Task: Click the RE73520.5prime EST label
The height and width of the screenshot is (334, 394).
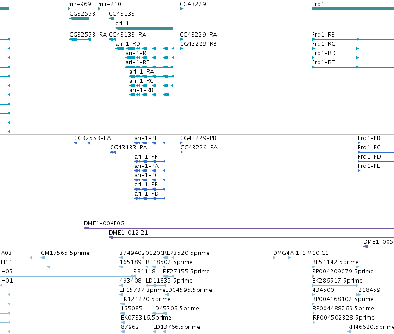Action: coord(187,253)
